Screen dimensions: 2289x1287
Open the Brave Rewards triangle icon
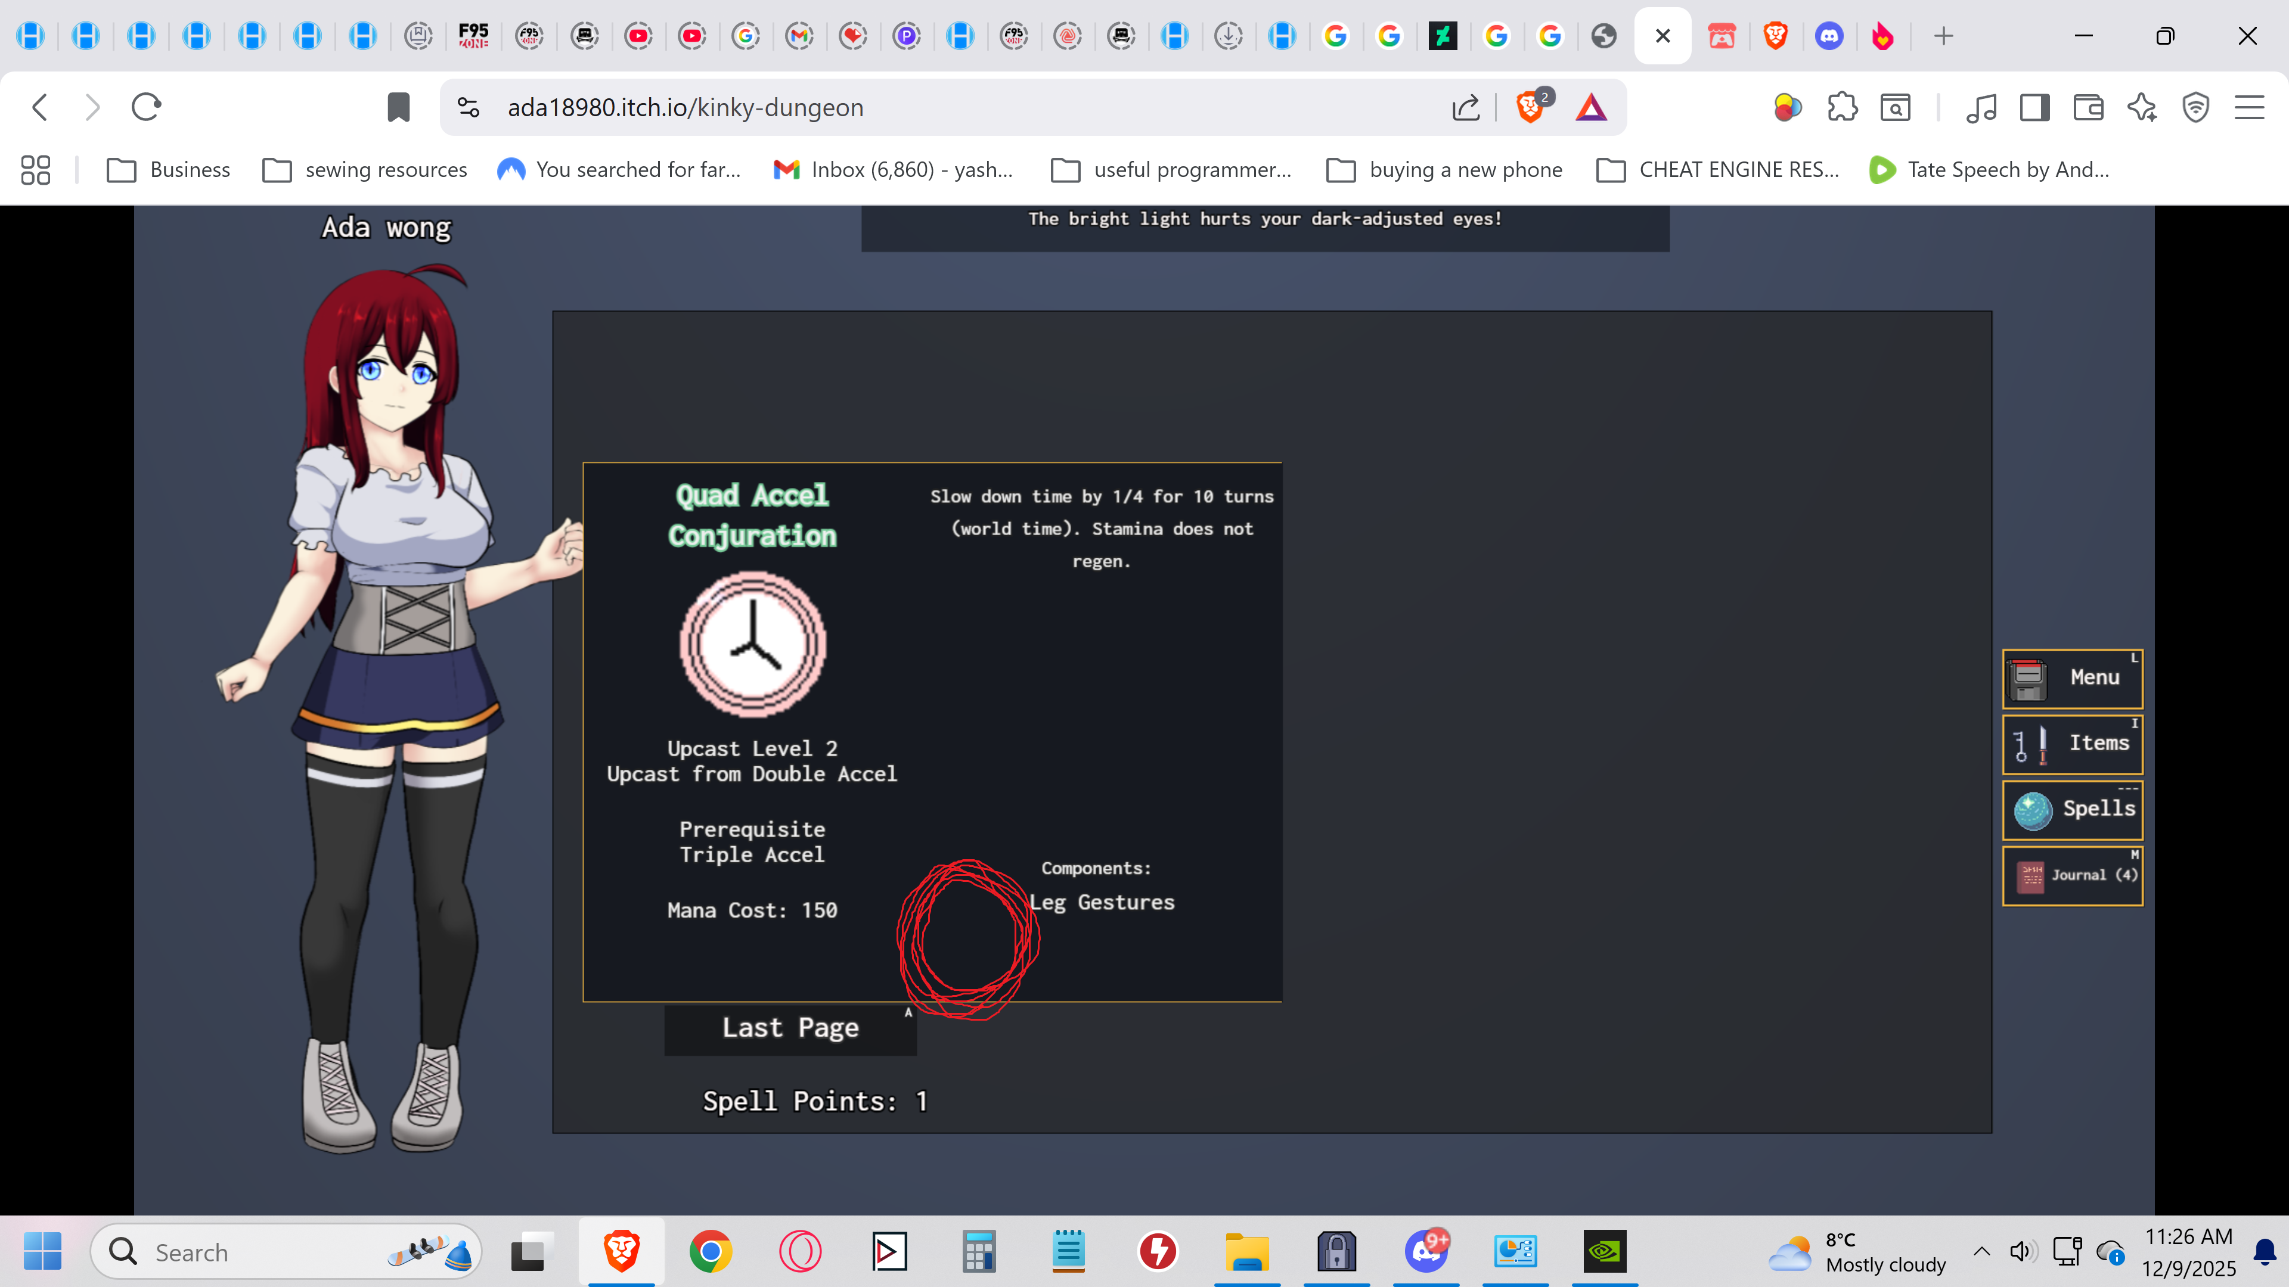[x=1590, y=107]
